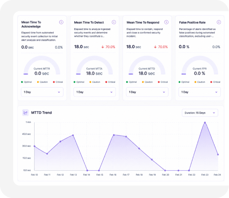Click the Current FPR gauge arc

200,65
